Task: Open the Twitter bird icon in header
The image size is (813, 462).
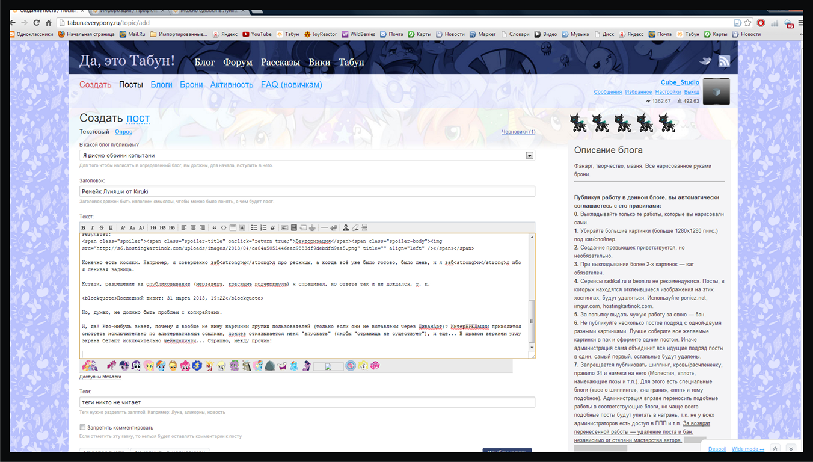Action: (706, 61)
